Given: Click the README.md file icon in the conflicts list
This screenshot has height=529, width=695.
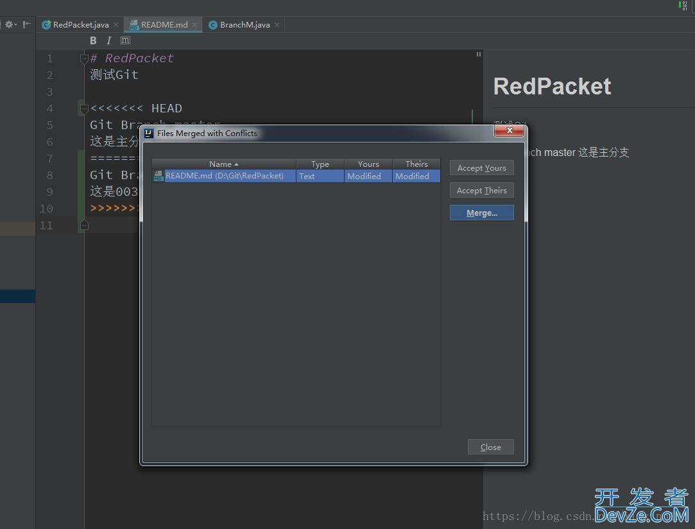Looking at the screenshot, I should click(x=159, y=176).
